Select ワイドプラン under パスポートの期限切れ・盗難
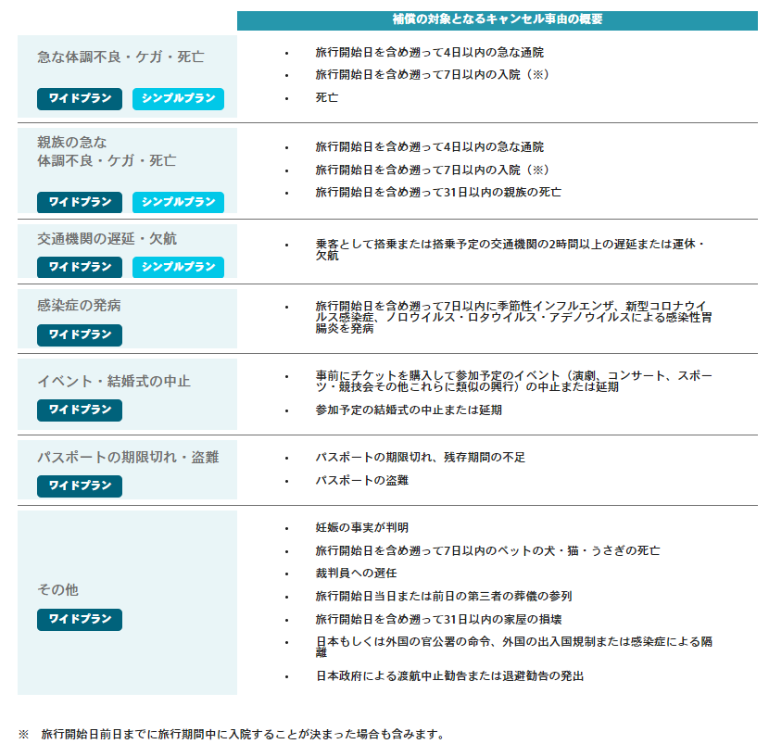Image resolution: width=769 pixels, height=744 pixels. click(79, 485)
